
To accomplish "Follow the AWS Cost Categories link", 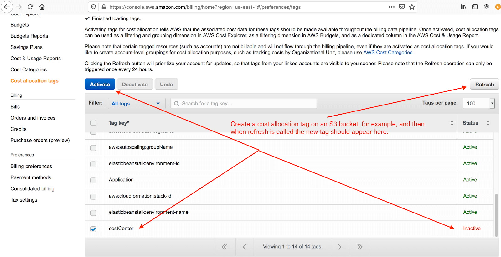I will [388, 53].
